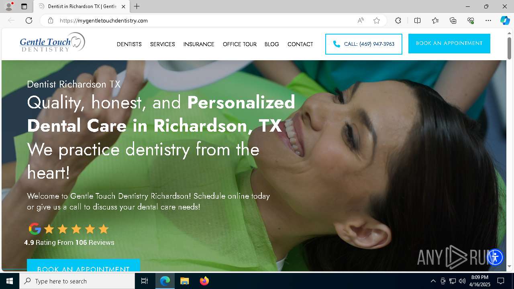Open Microsoft Edge from taskbar

165,281
